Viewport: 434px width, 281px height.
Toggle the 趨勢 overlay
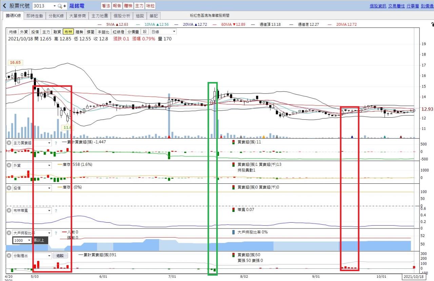pos(79,32)
